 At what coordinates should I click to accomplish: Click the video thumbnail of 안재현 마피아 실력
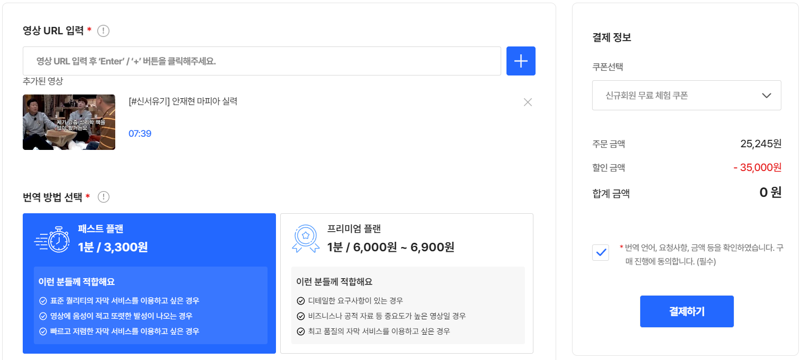pyautogui.click(x=69, y=122)
